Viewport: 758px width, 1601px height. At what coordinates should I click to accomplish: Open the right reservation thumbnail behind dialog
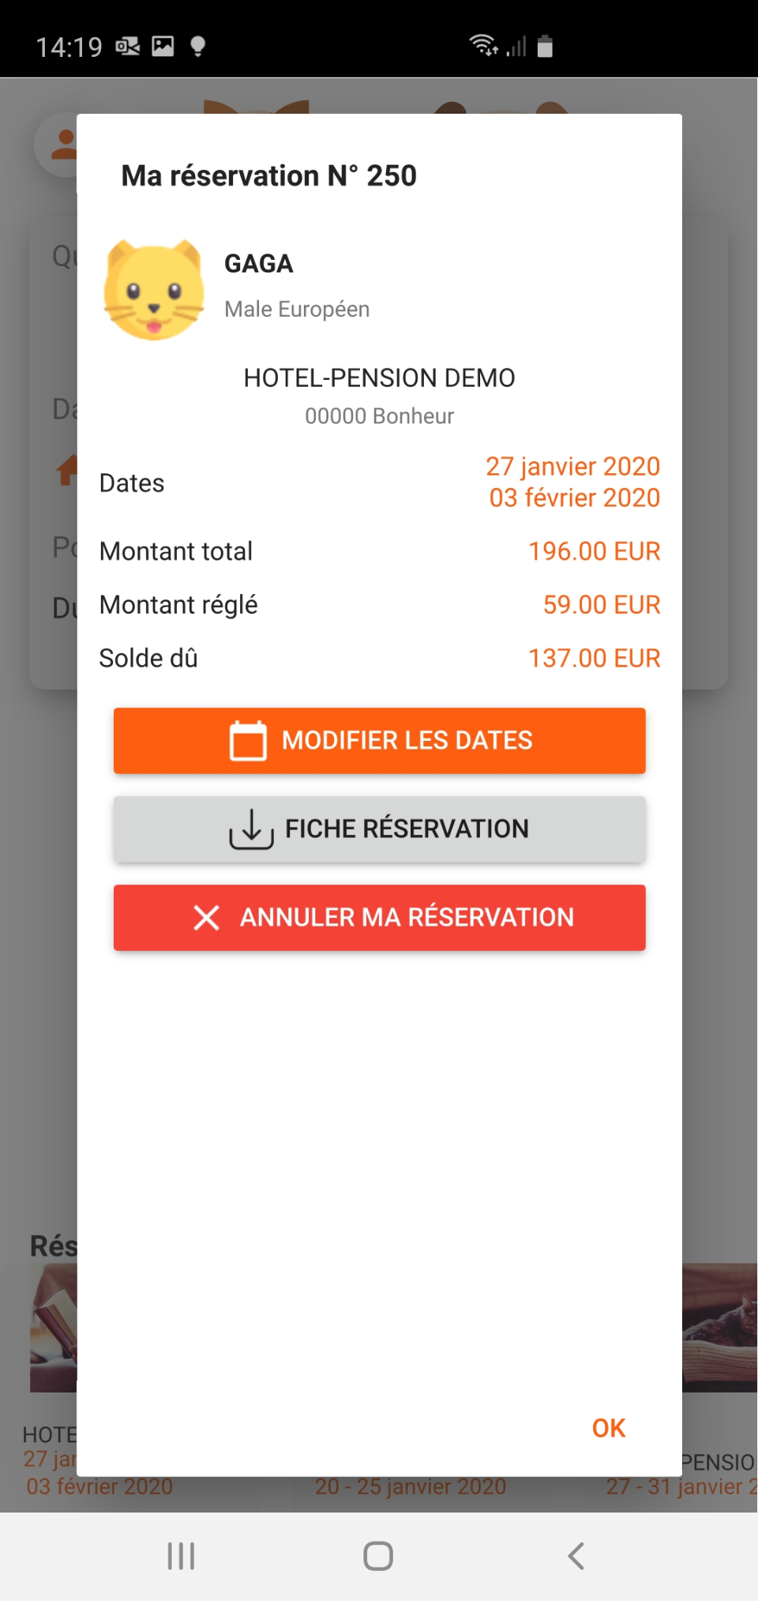[719, 1327]
